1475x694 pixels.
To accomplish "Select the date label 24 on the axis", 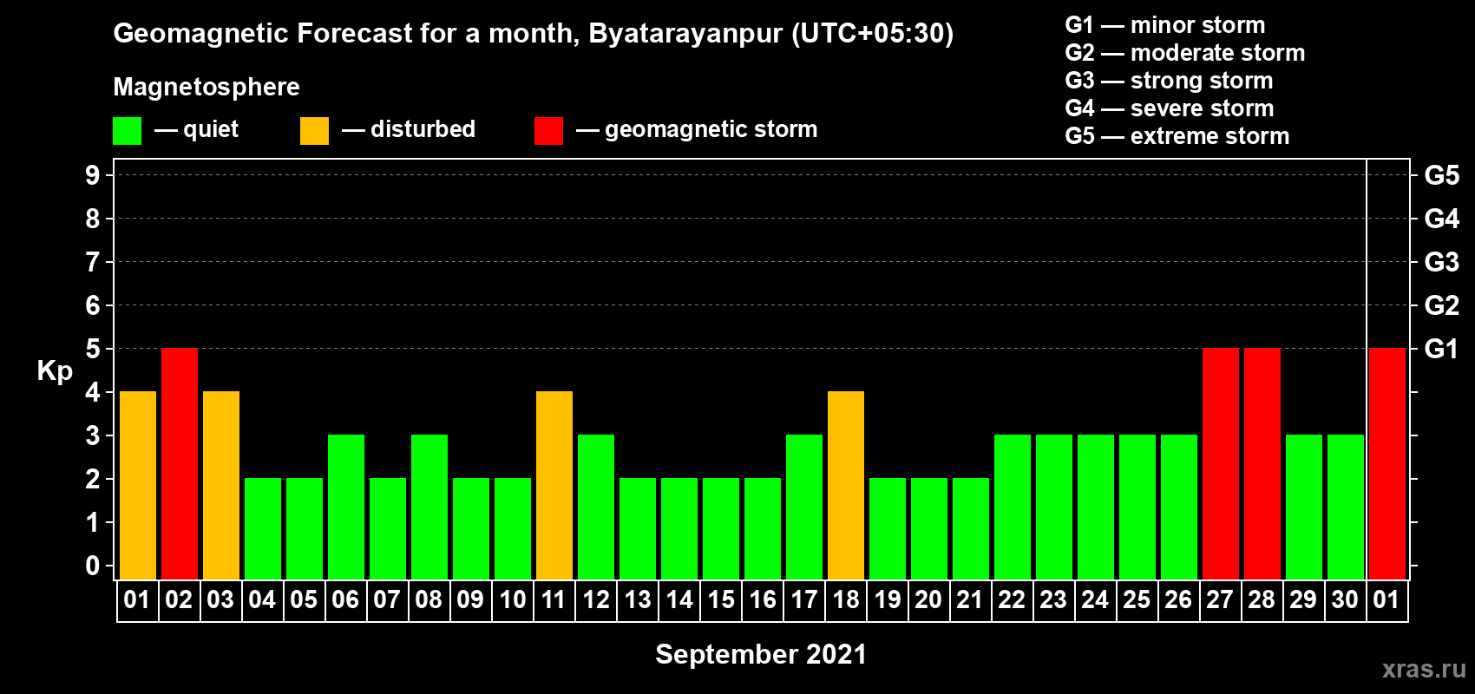I will click(1095, 600).
